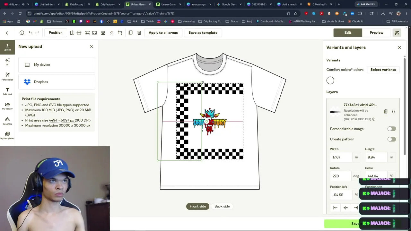Switch to Preview mode
411x231 pixels.
[376, 33]
